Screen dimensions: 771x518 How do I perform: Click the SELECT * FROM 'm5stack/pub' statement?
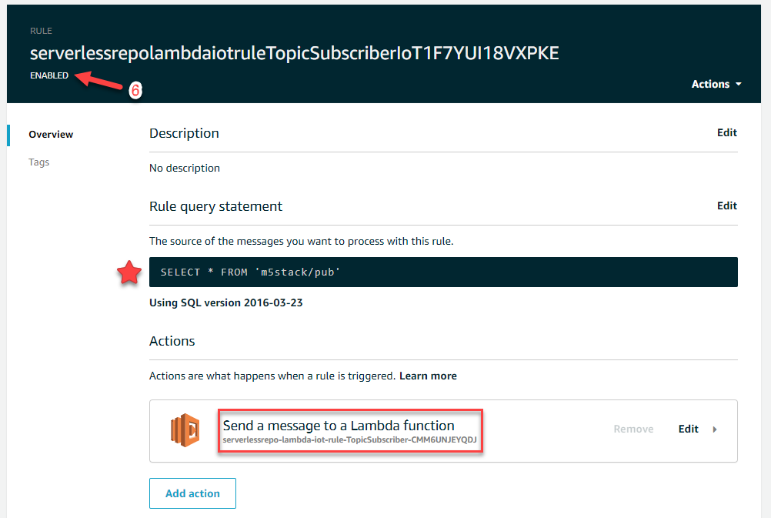click(x=250, y=272)
